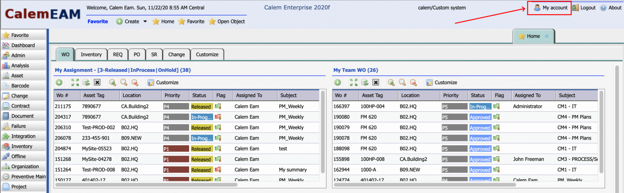Click the expand-to-fullscreen icon in My Assignment toolbar
This screenshot has width=624, height=193.
75,83
